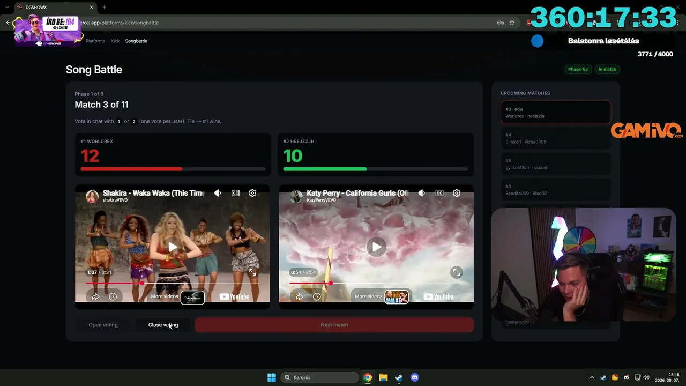The image size is (686, 386).
Task: Select upcoming match #4 Simi651 · kisbe0809
Action: click(x=556, y=138)
